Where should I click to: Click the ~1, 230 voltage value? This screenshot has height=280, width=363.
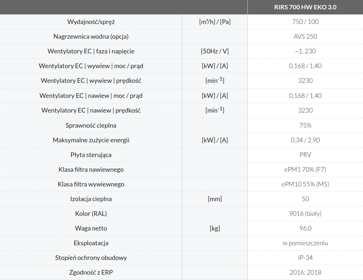305,51
